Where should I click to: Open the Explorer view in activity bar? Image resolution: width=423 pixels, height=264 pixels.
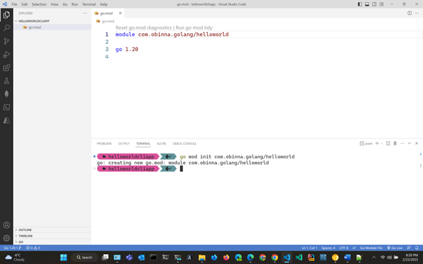click(x=6, y=15)
